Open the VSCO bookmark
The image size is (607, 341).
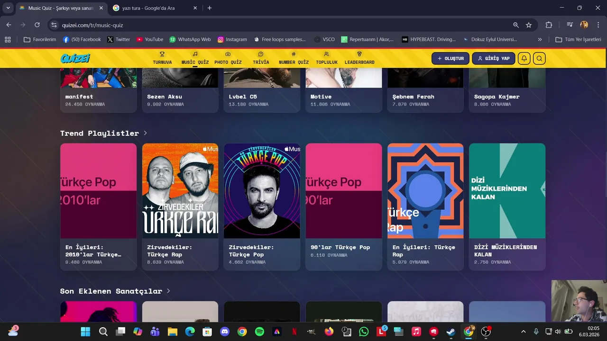[324, 39]
